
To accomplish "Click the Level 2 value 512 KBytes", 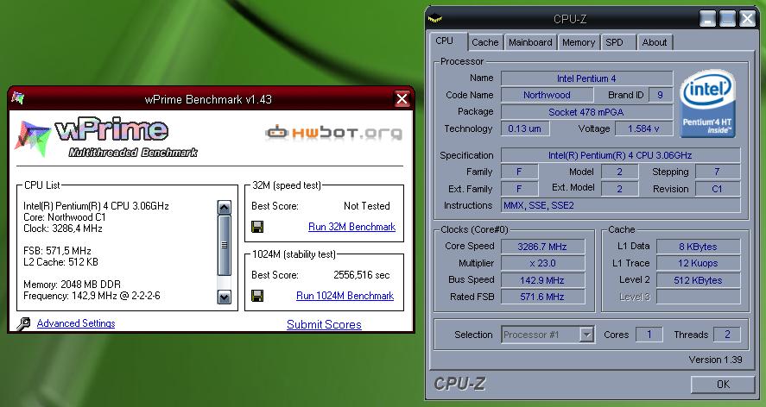I will 698,280.
